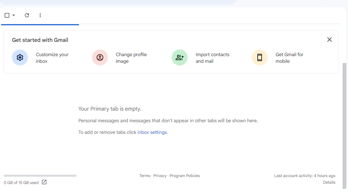Open storage management external-link icon

tap(44, 182)
